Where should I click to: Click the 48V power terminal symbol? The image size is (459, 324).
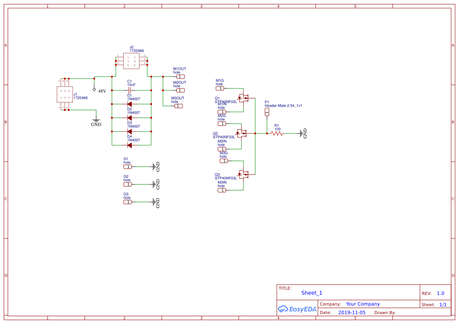[x=94, y=89]
